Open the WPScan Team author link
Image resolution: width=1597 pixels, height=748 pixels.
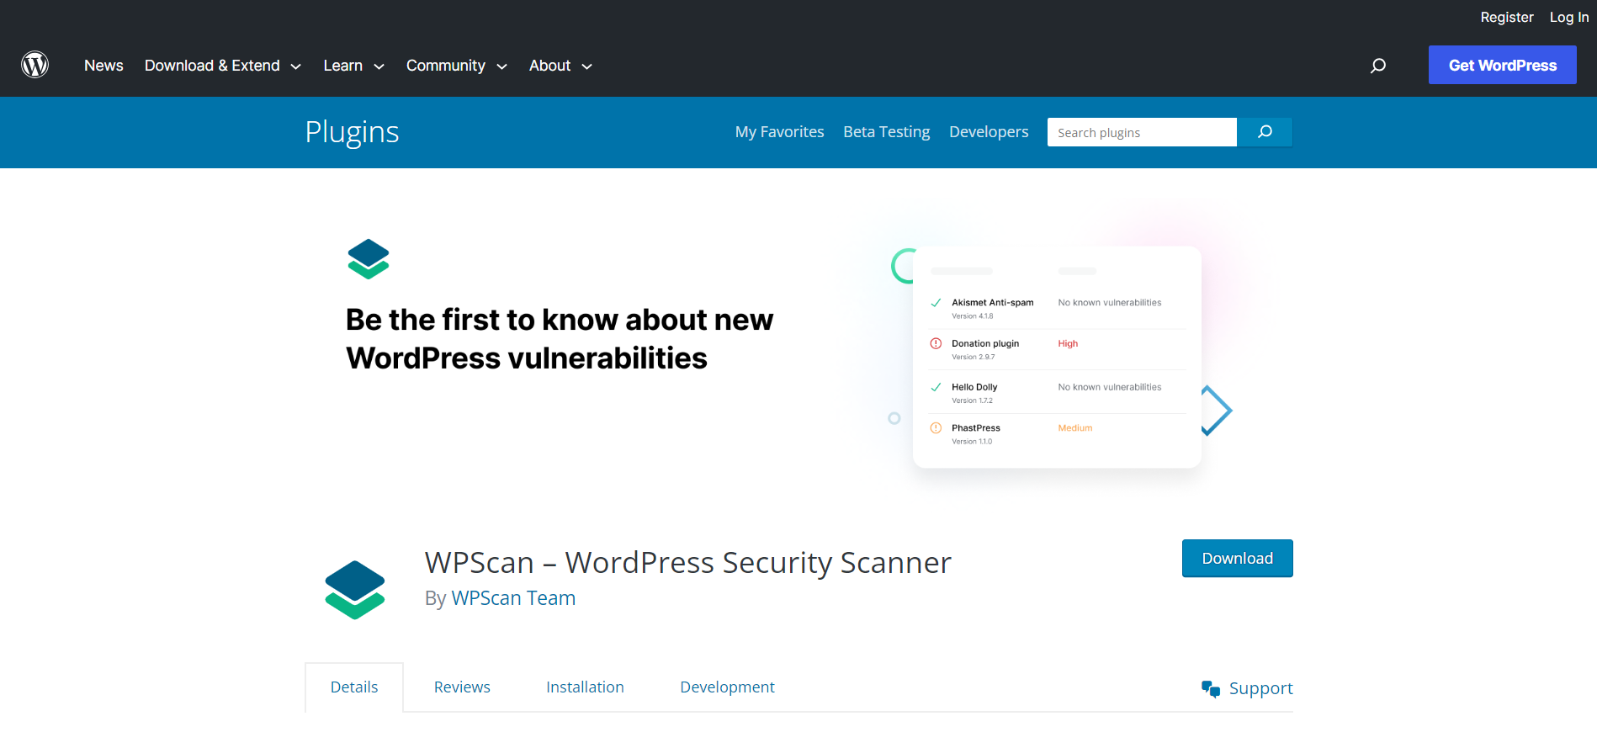(513, 598)
